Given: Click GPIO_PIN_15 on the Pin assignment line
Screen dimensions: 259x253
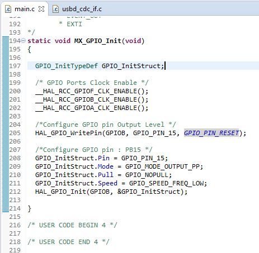Looking at the screenshot, I should pos(143,158).
